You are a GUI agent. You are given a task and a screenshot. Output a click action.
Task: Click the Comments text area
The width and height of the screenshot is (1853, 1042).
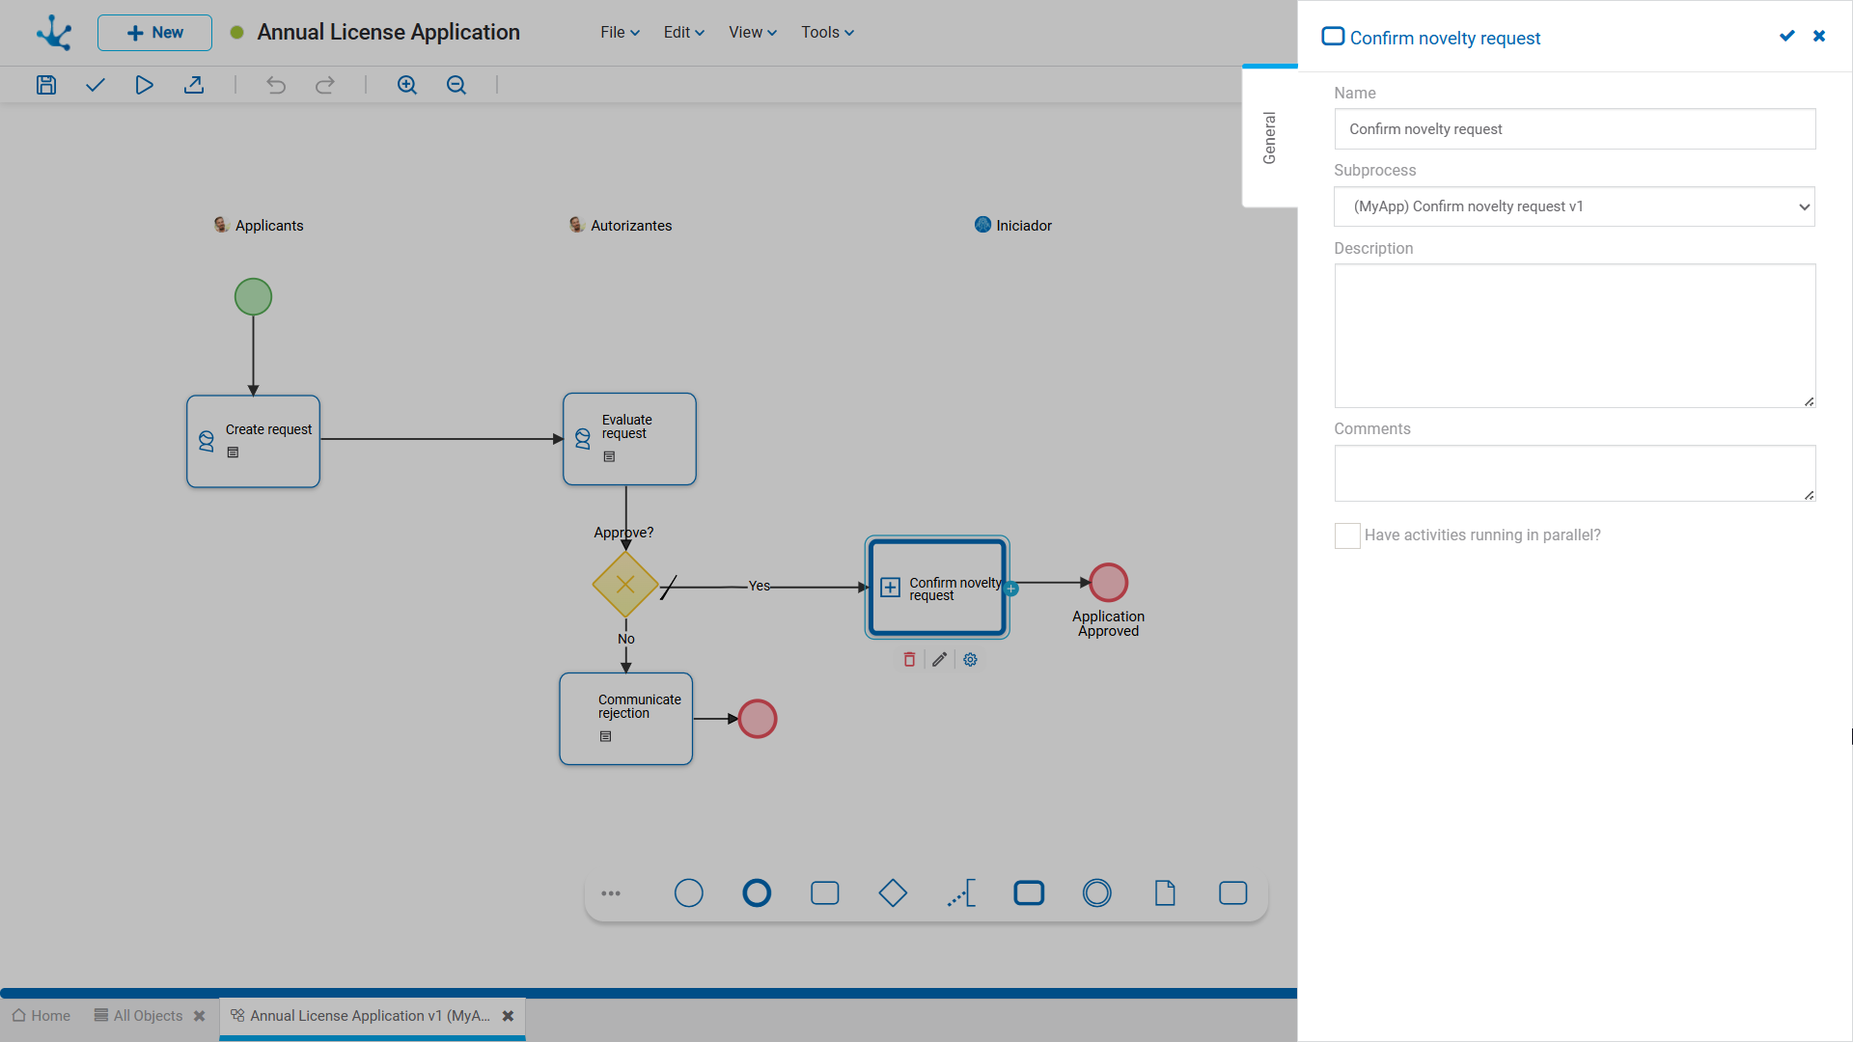pyautogui.click(x=1574, y=473)
